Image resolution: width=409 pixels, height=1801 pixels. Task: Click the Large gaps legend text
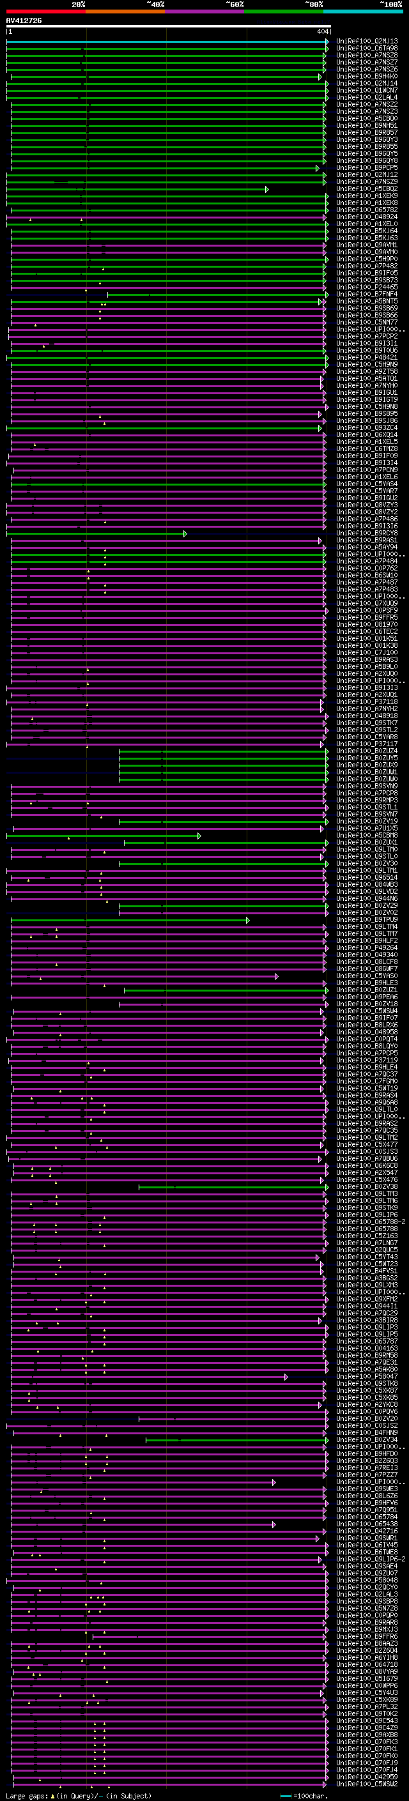pyautogui.click(x=79, y=1796)
